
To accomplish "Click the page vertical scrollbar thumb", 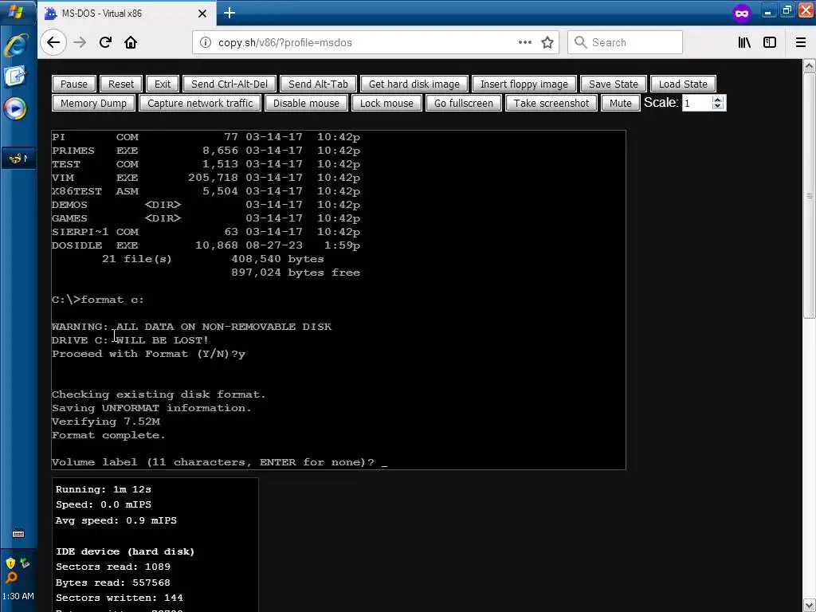I will coord(810,195).
